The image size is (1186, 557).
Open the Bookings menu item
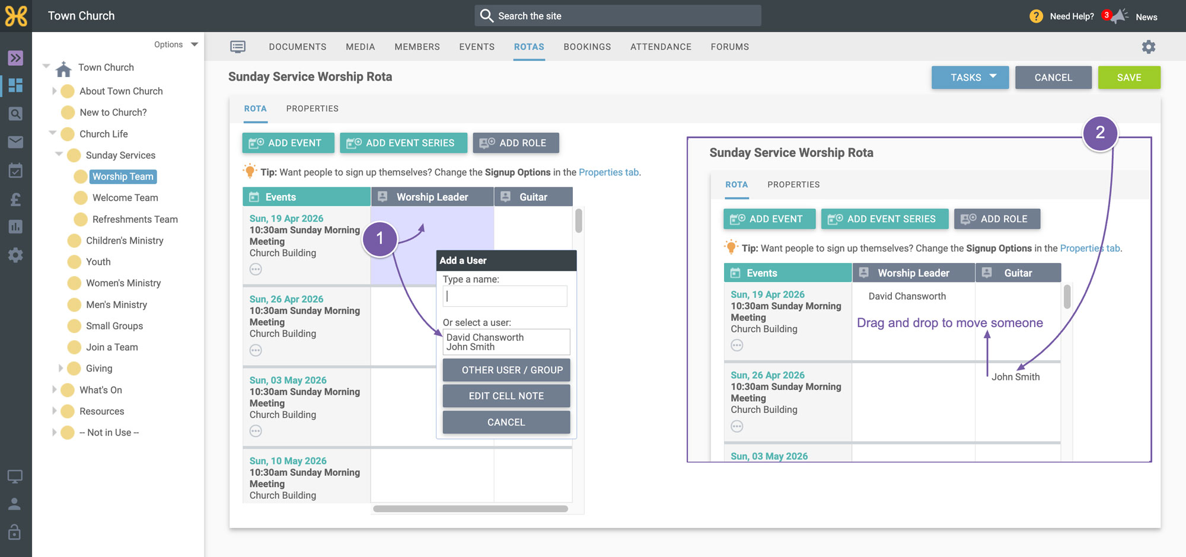tap(587, 47)
